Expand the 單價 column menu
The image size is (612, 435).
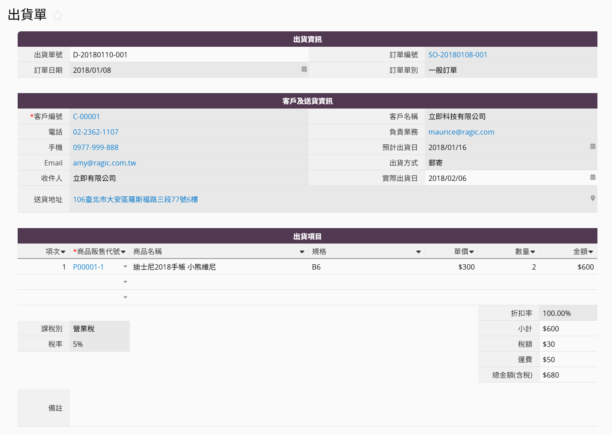pos(472,252)
